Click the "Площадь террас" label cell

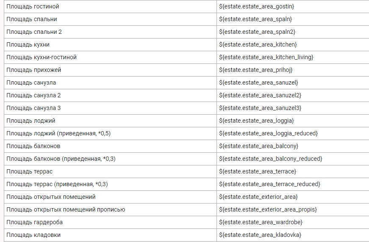point(29,171)
